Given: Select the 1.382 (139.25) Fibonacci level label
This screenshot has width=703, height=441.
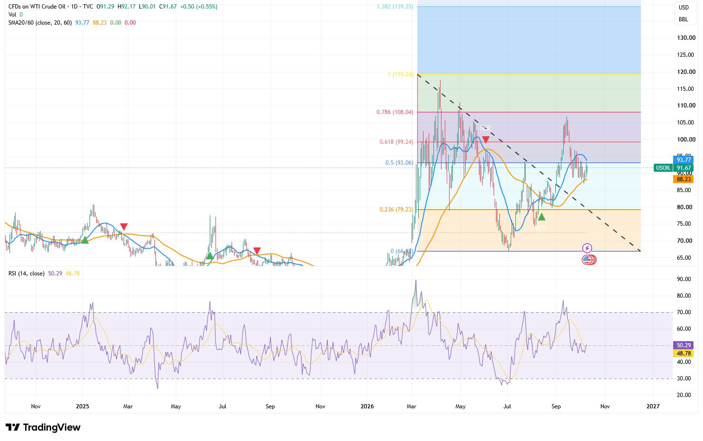Looking at the screenshot, I should pos(395,7).
